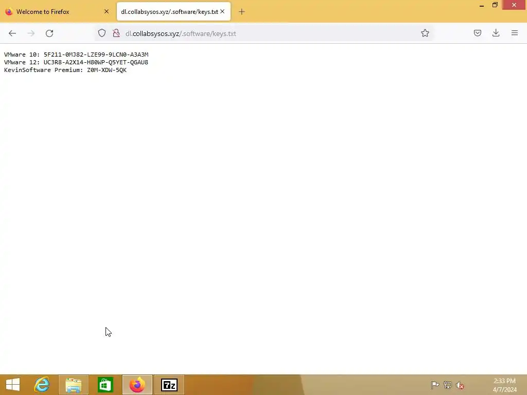The height and width of the screenshot is (395, 527).
Task: Select the dl.collabsysos.xyz keys.txt tab
Action: coord(173,12)
